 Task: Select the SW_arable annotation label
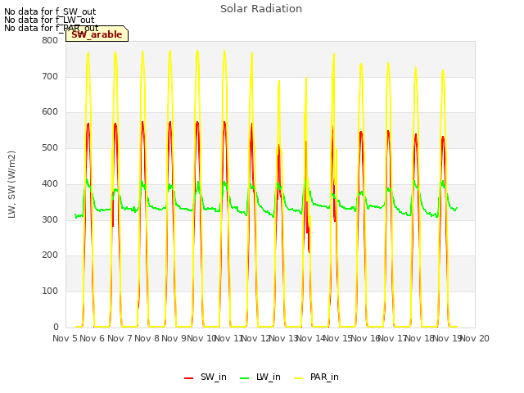point(97,34)
